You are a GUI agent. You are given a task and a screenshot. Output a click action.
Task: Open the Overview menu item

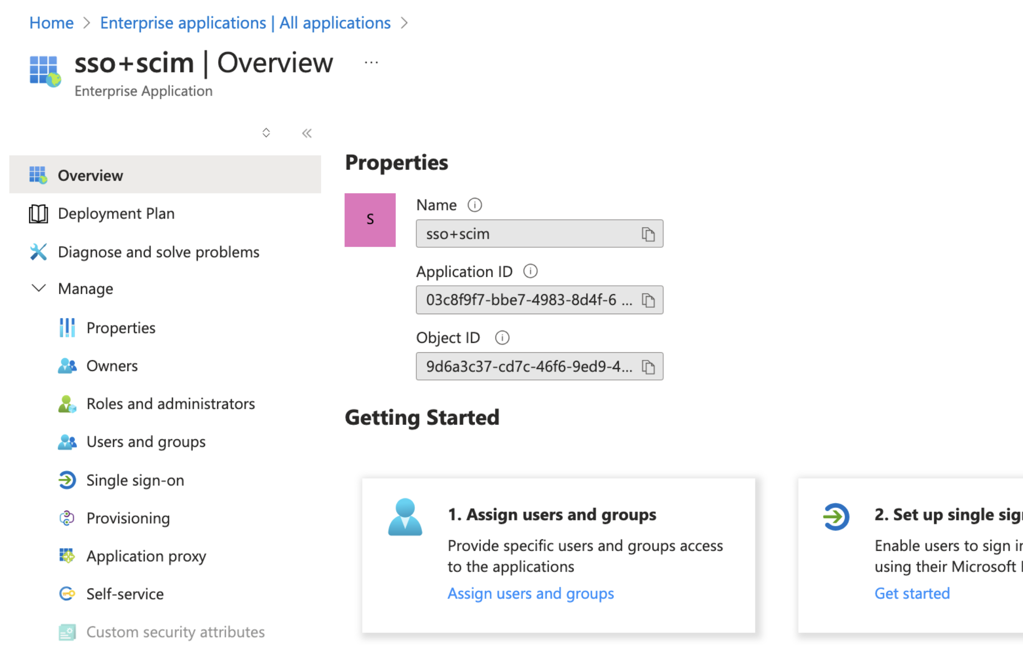[x=165, y=175]
